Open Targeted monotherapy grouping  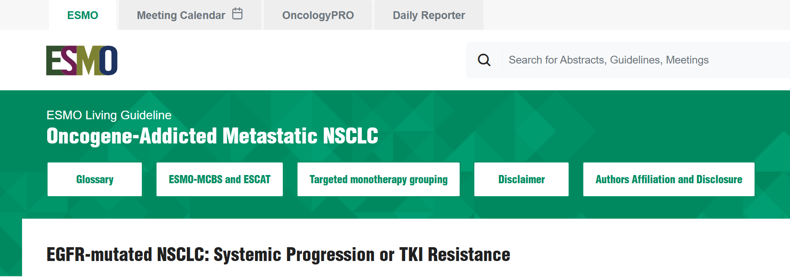click(378, 179)
